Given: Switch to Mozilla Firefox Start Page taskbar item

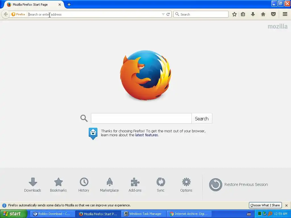Looking at the screenshot, I should (x=99, y=214).
